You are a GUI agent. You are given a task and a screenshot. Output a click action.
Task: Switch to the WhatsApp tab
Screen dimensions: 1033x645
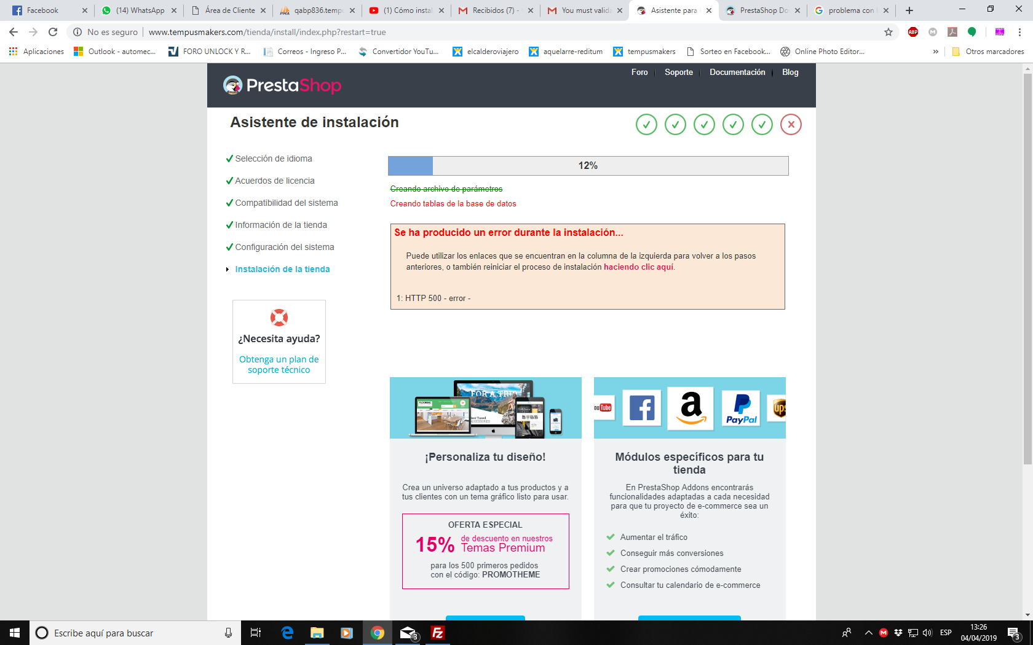pos(140,10)
